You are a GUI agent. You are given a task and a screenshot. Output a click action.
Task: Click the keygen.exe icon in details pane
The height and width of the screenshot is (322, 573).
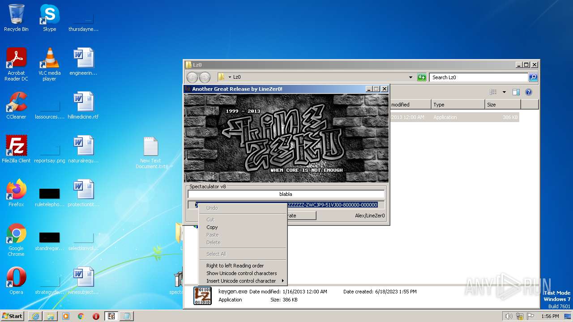coord(202,296)
